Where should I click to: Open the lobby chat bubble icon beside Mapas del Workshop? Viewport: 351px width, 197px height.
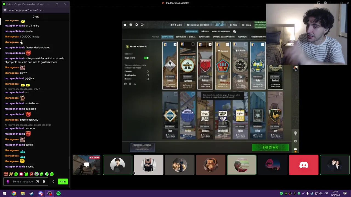234,31
